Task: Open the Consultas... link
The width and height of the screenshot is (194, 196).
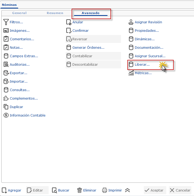Action: [20, 90]
